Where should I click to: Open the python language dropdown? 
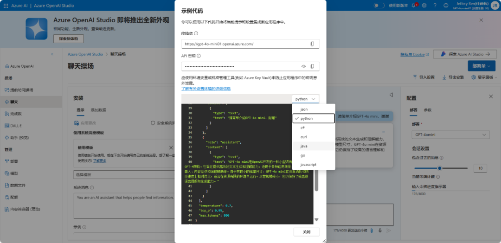306,99
